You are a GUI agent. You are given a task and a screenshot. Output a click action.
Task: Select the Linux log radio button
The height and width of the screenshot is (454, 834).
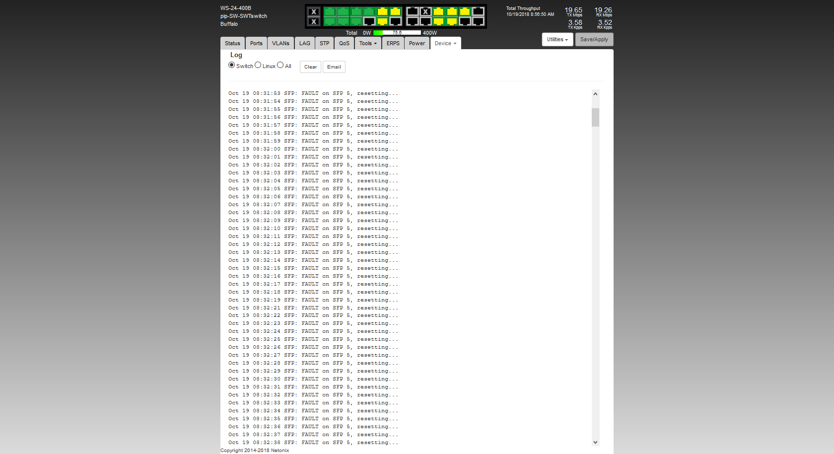point(258,65)
